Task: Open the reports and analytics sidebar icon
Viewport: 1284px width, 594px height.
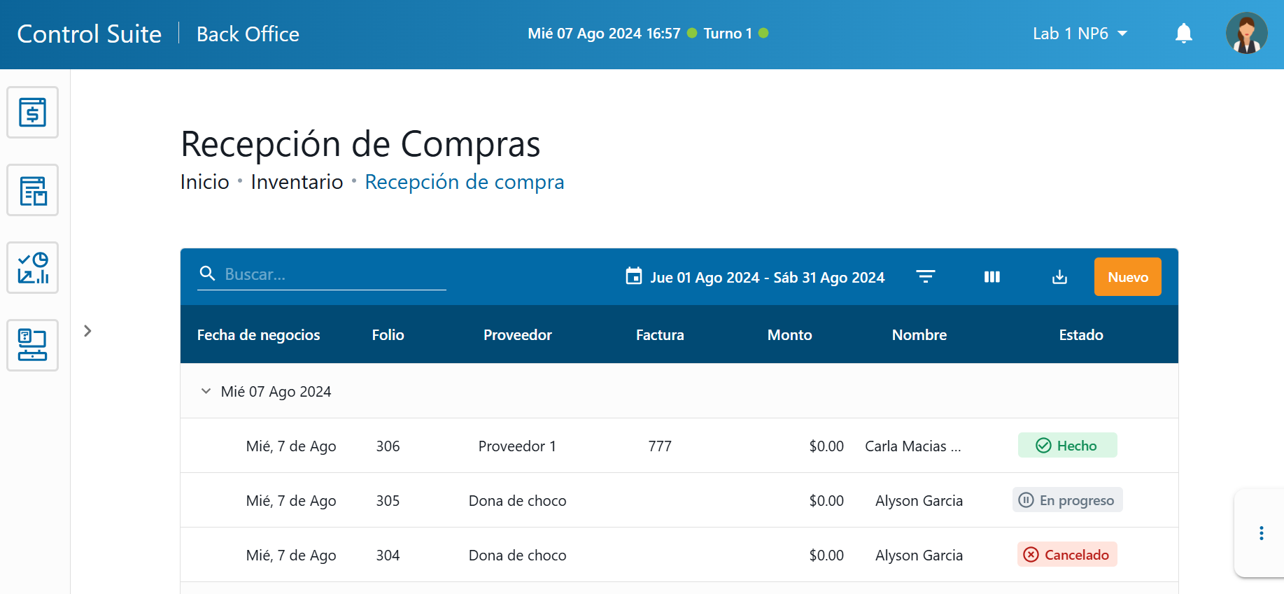Action: pyautogui.click(x=32, y=268)
